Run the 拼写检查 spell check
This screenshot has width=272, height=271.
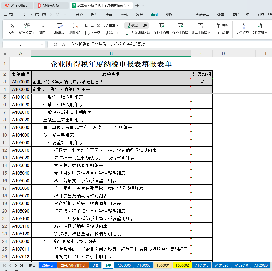[x=27, y=29]
